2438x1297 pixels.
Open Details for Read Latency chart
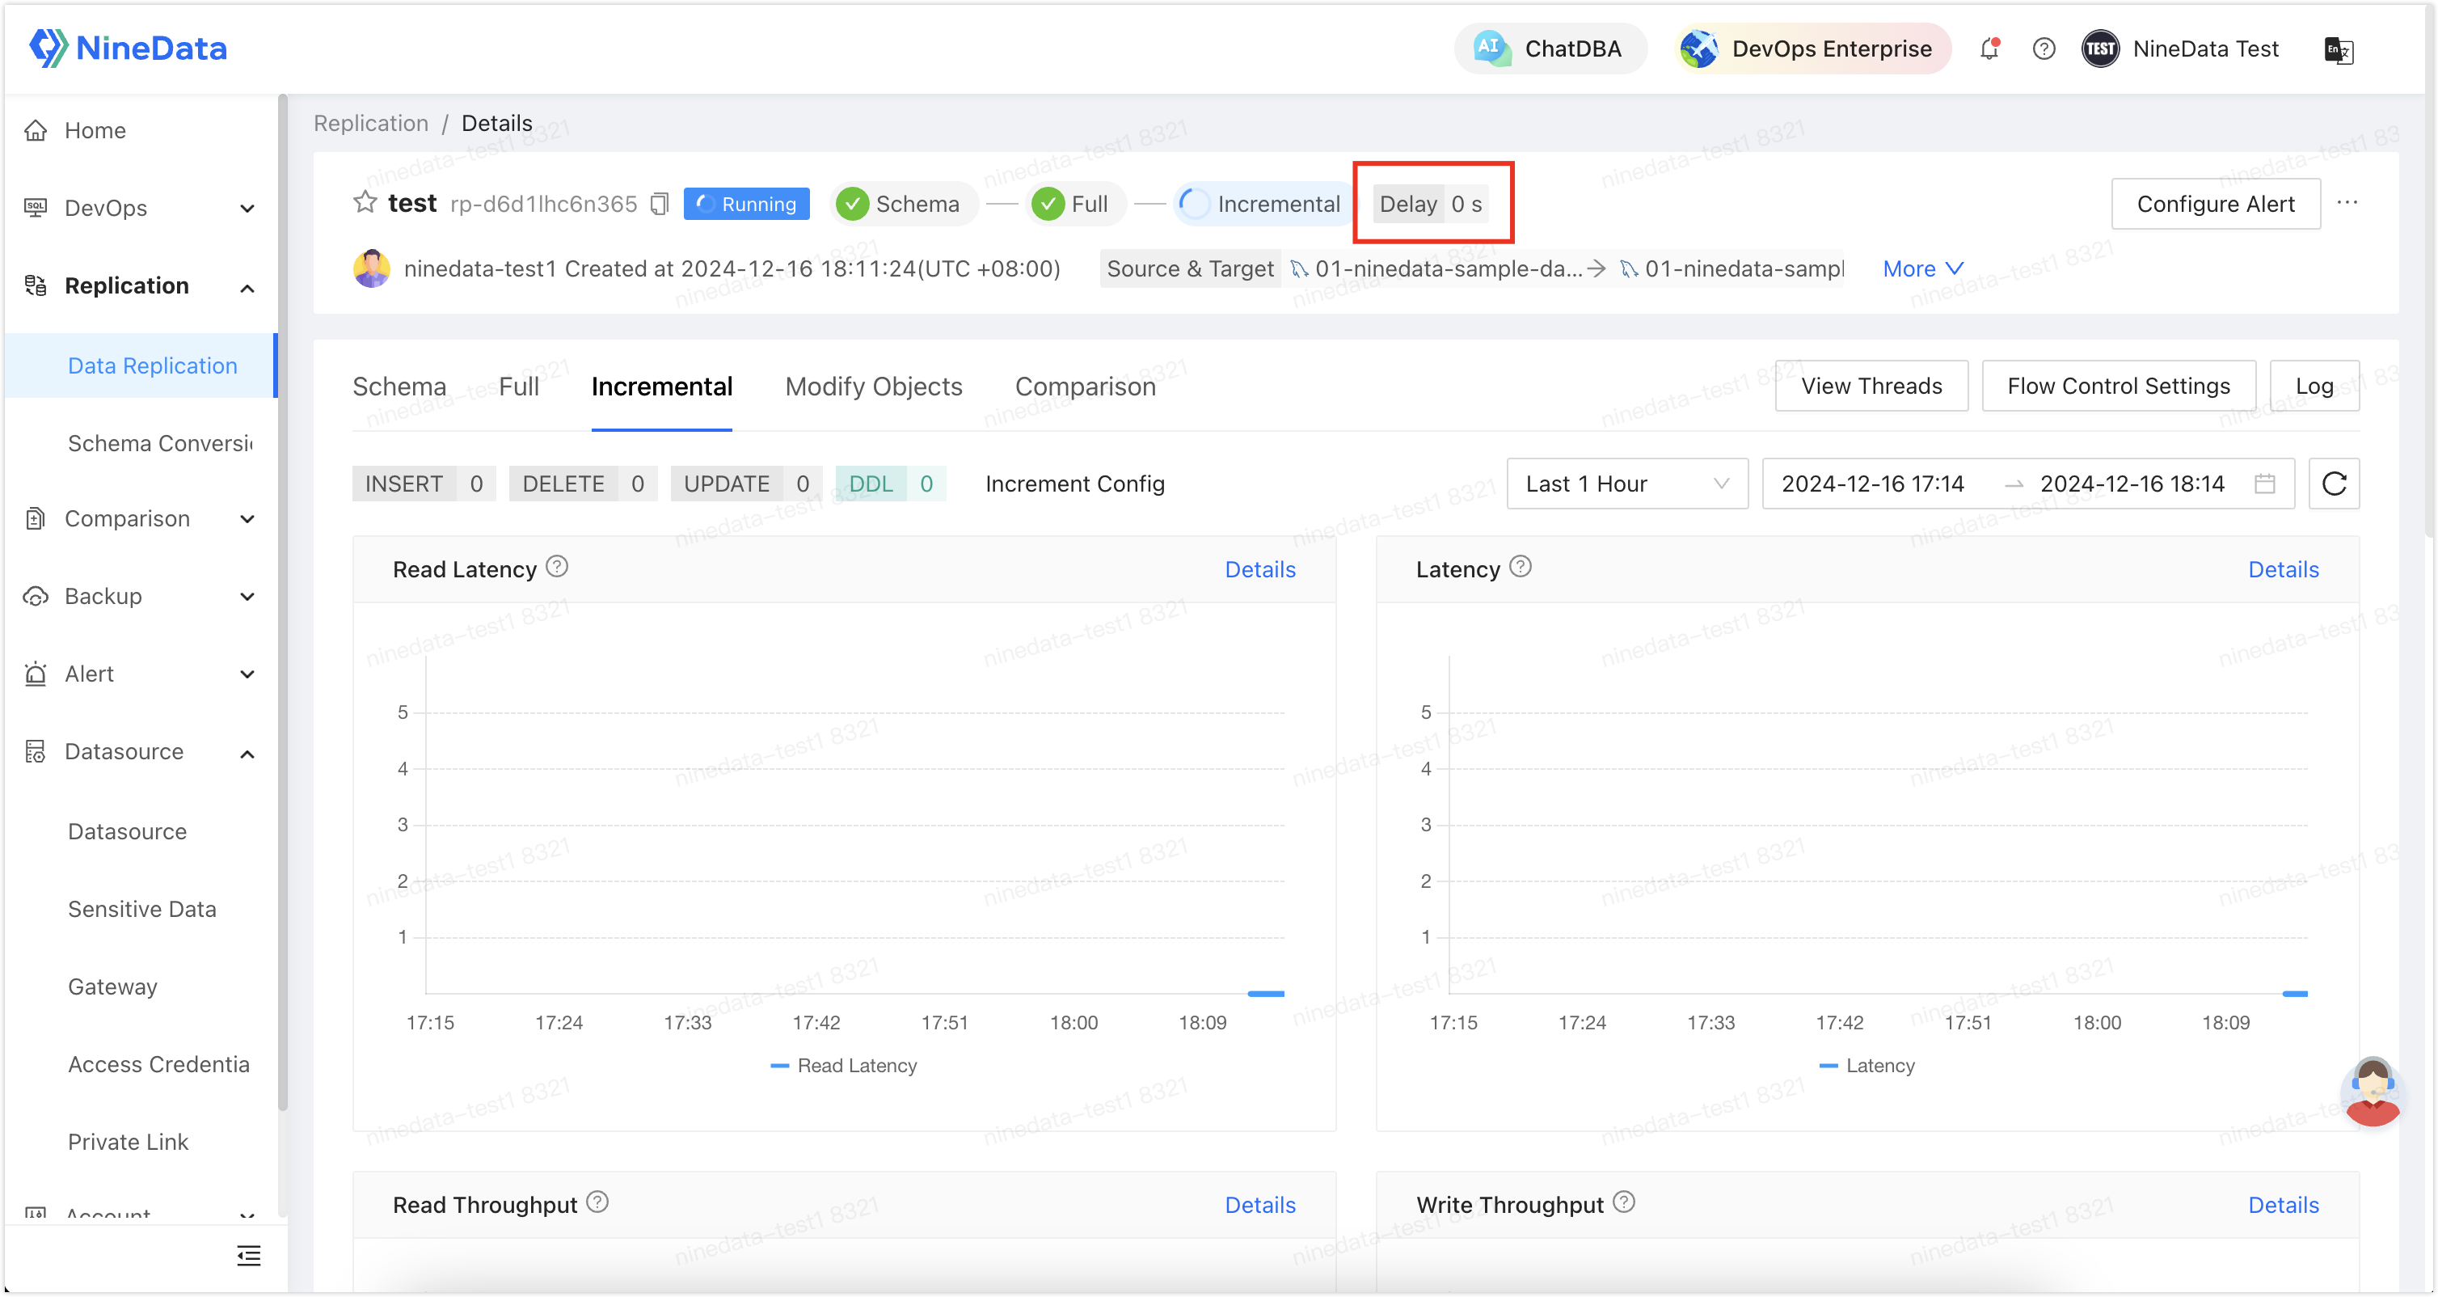point(1259,570)
